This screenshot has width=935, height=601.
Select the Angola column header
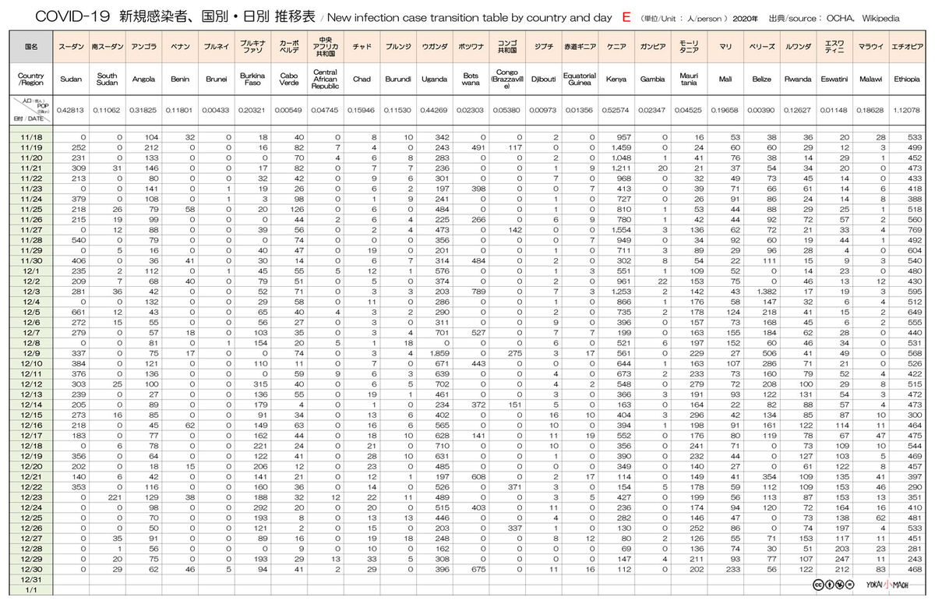143,80
